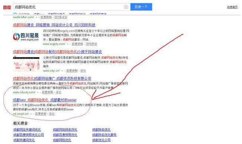
Task: Expand dropdown arrow beside cd.seojd.cn
Action: tap(31, 114)
